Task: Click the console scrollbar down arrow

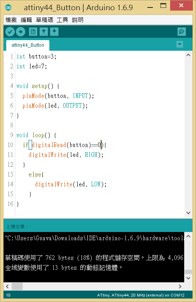Action: click(188, 278)
